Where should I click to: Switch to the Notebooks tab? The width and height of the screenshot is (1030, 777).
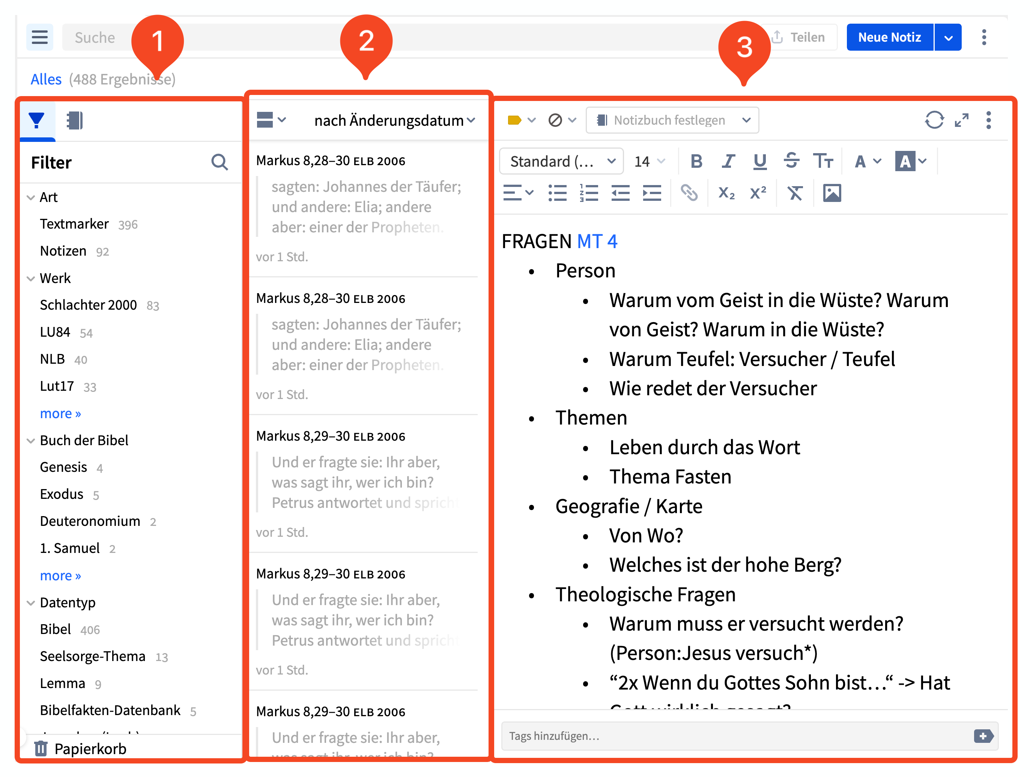point(75,120)
